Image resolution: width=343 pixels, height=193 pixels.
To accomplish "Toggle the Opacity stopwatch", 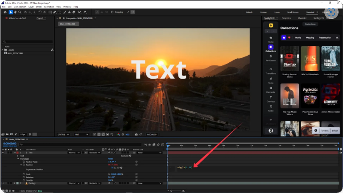I will pyautogui.click(x=24, y=180).
